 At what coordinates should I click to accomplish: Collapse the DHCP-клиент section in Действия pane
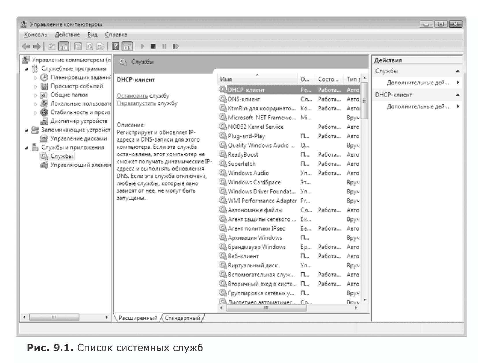coord(458,95)
